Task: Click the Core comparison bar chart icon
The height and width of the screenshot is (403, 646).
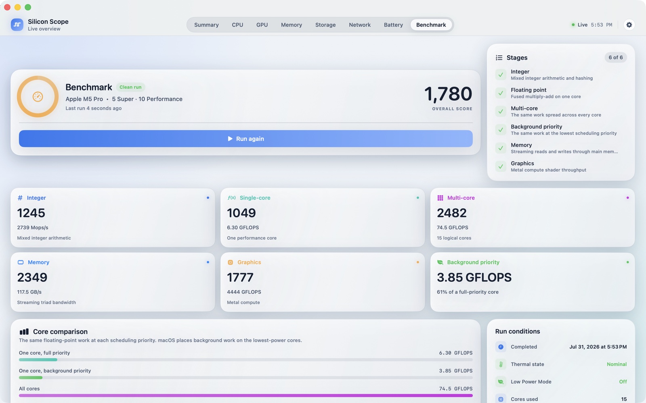Action: tap(24, 332)
